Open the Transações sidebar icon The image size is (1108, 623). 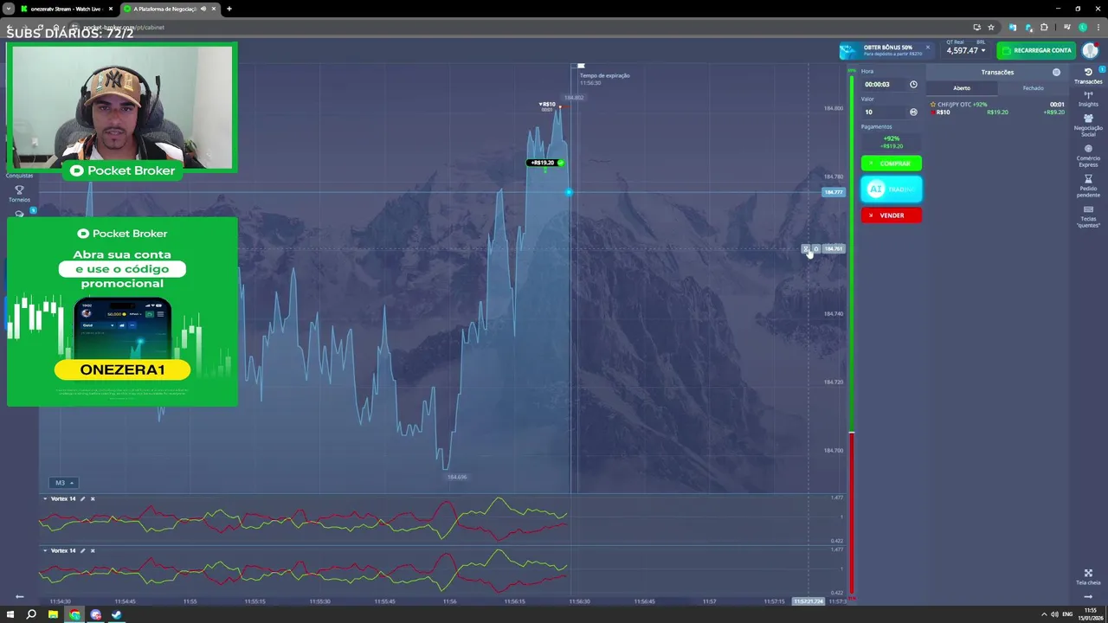click(x=1088, y=76)
